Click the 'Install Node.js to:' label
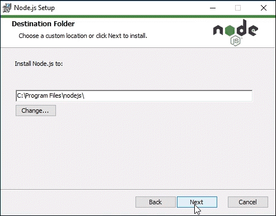Screen dimensions: 276x216 [39, 64]
